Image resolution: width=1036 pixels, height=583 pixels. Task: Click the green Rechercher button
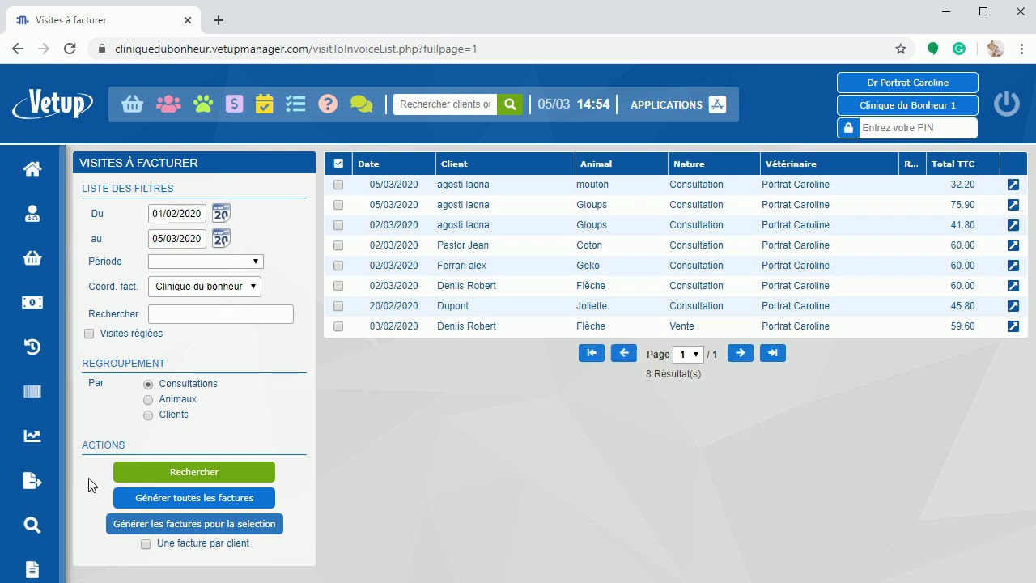tap(194, 472)
